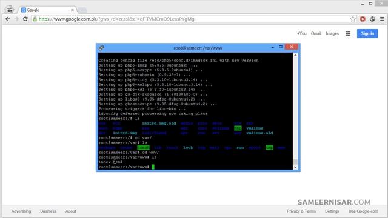388x218 pixels.
Task: Maximize the Chrome browser window
Action: pos(370,4)
